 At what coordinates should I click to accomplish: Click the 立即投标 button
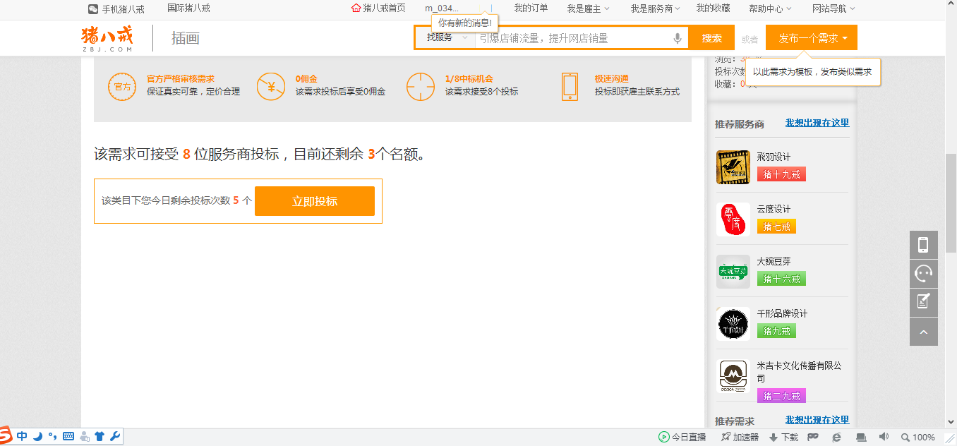tap(315, 201)
